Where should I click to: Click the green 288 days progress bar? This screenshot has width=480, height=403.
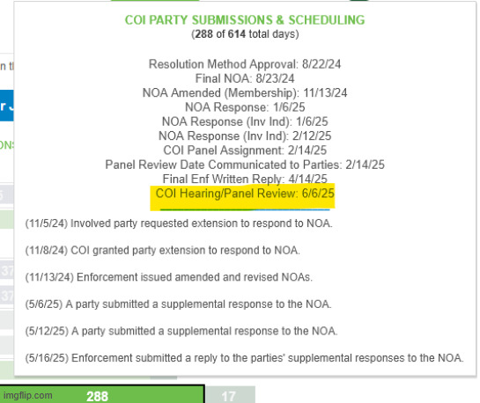(101, 394)
